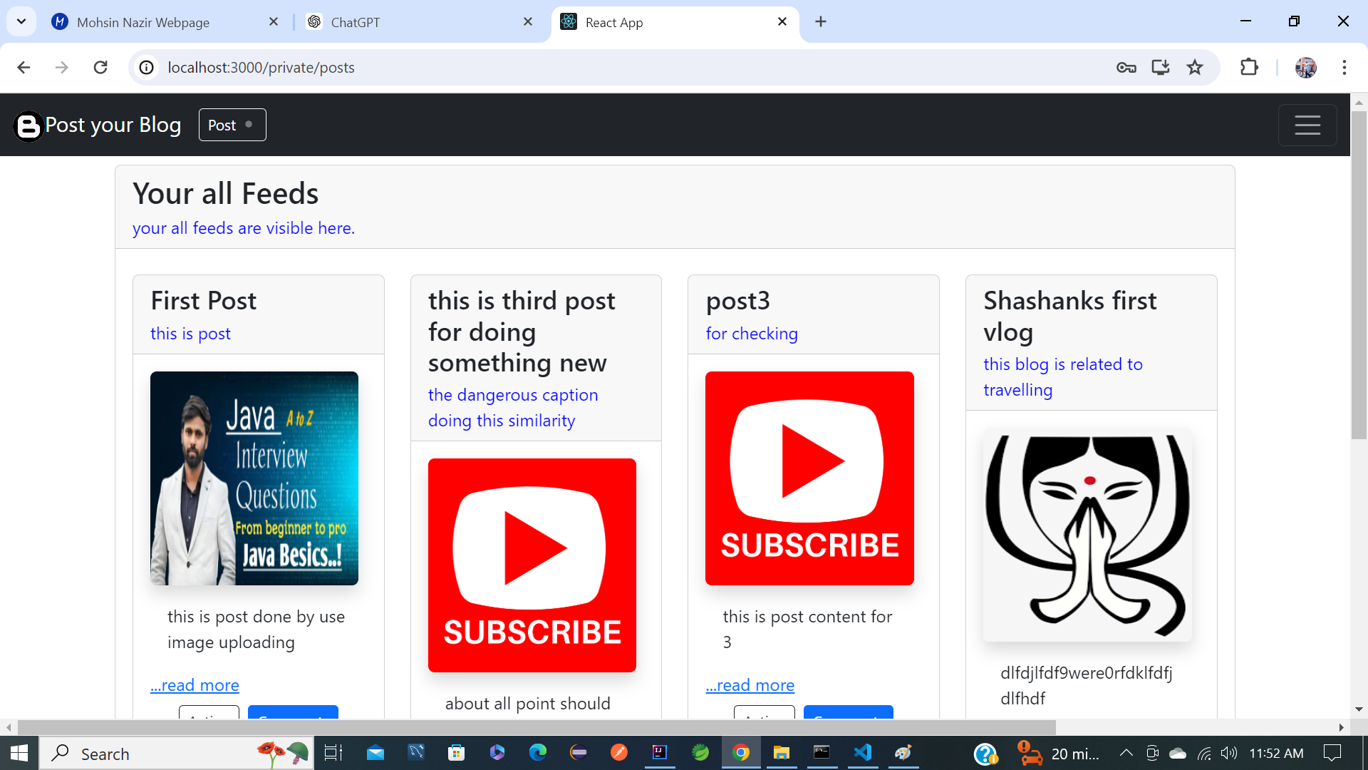Open Microsoft Store from taskbar
Image resolution: width=1368 pixels, height=770 pixels.
(456, 753)
